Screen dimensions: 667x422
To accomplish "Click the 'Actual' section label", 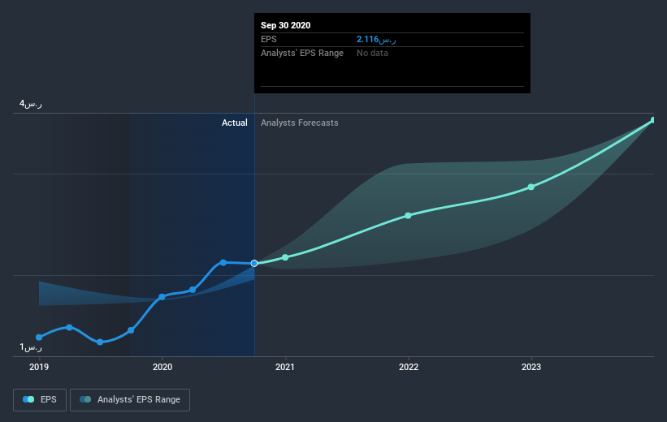I will point(235,123).
